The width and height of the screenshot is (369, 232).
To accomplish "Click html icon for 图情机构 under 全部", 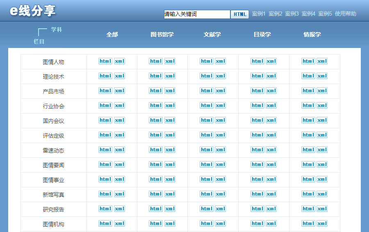I will pyautogui.click(x=105, y=223).
